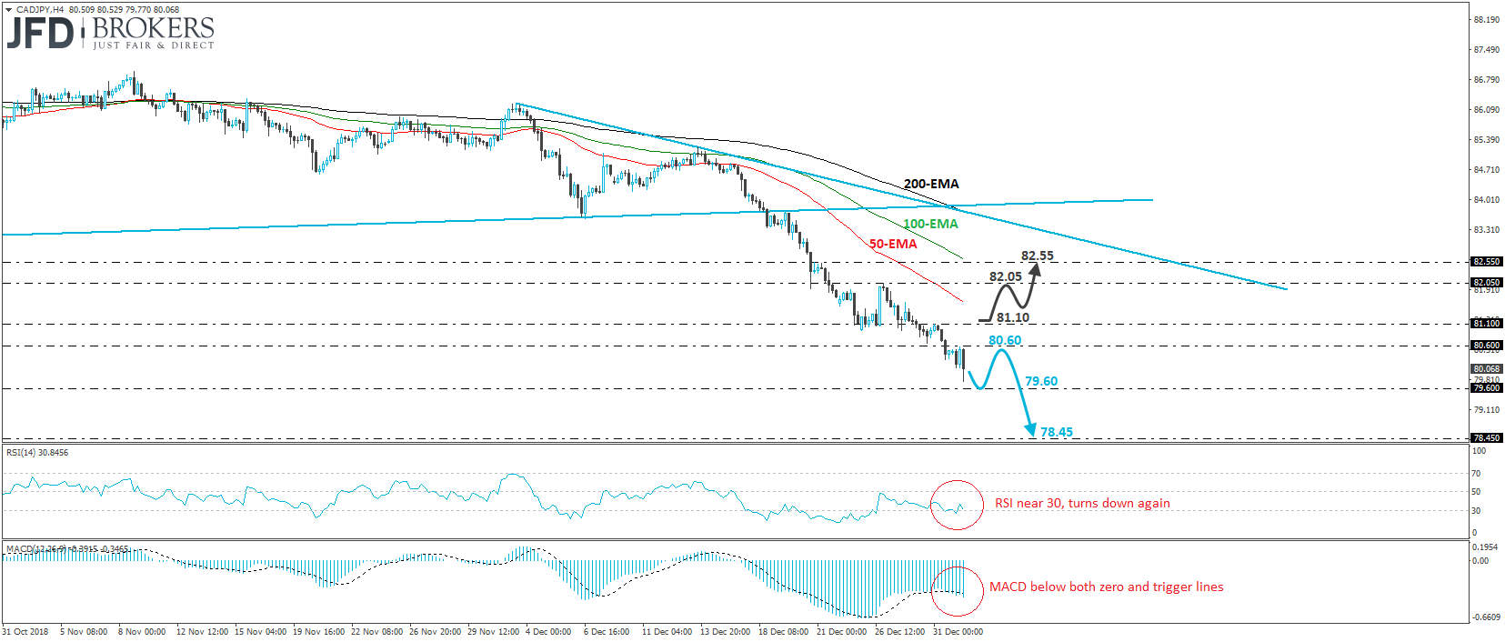This screenshot has width=1505, height=642.
Task: Select 'MACD below both zero and trigger lines' note
Action: [1107, 587]
